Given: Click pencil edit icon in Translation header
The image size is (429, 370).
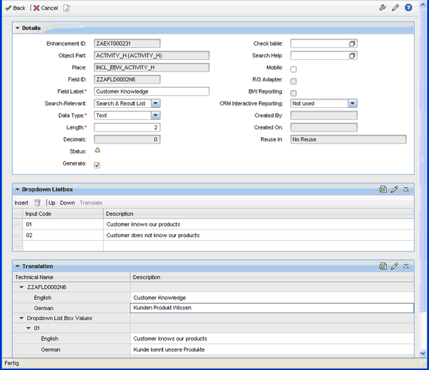Looking at the screenshot, I should click(394, 266).
